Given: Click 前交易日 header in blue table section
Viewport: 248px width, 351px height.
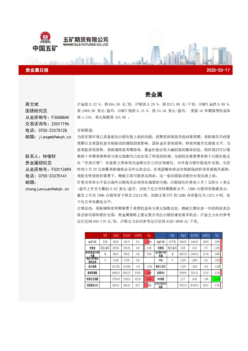Looking at the screenshot, I should point(194,236).
